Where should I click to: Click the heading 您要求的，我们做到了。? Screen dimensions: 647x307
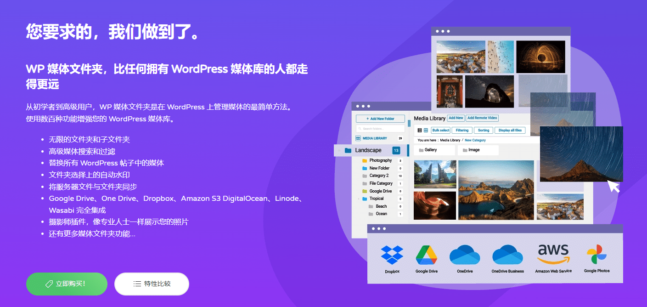(x=113, y=32)
